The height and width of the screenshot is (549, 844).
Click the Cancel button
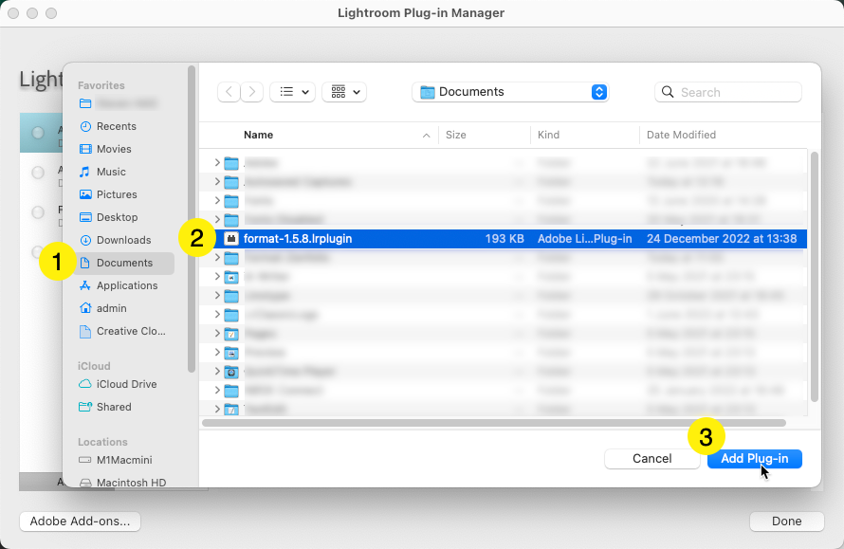pos(651,459)
